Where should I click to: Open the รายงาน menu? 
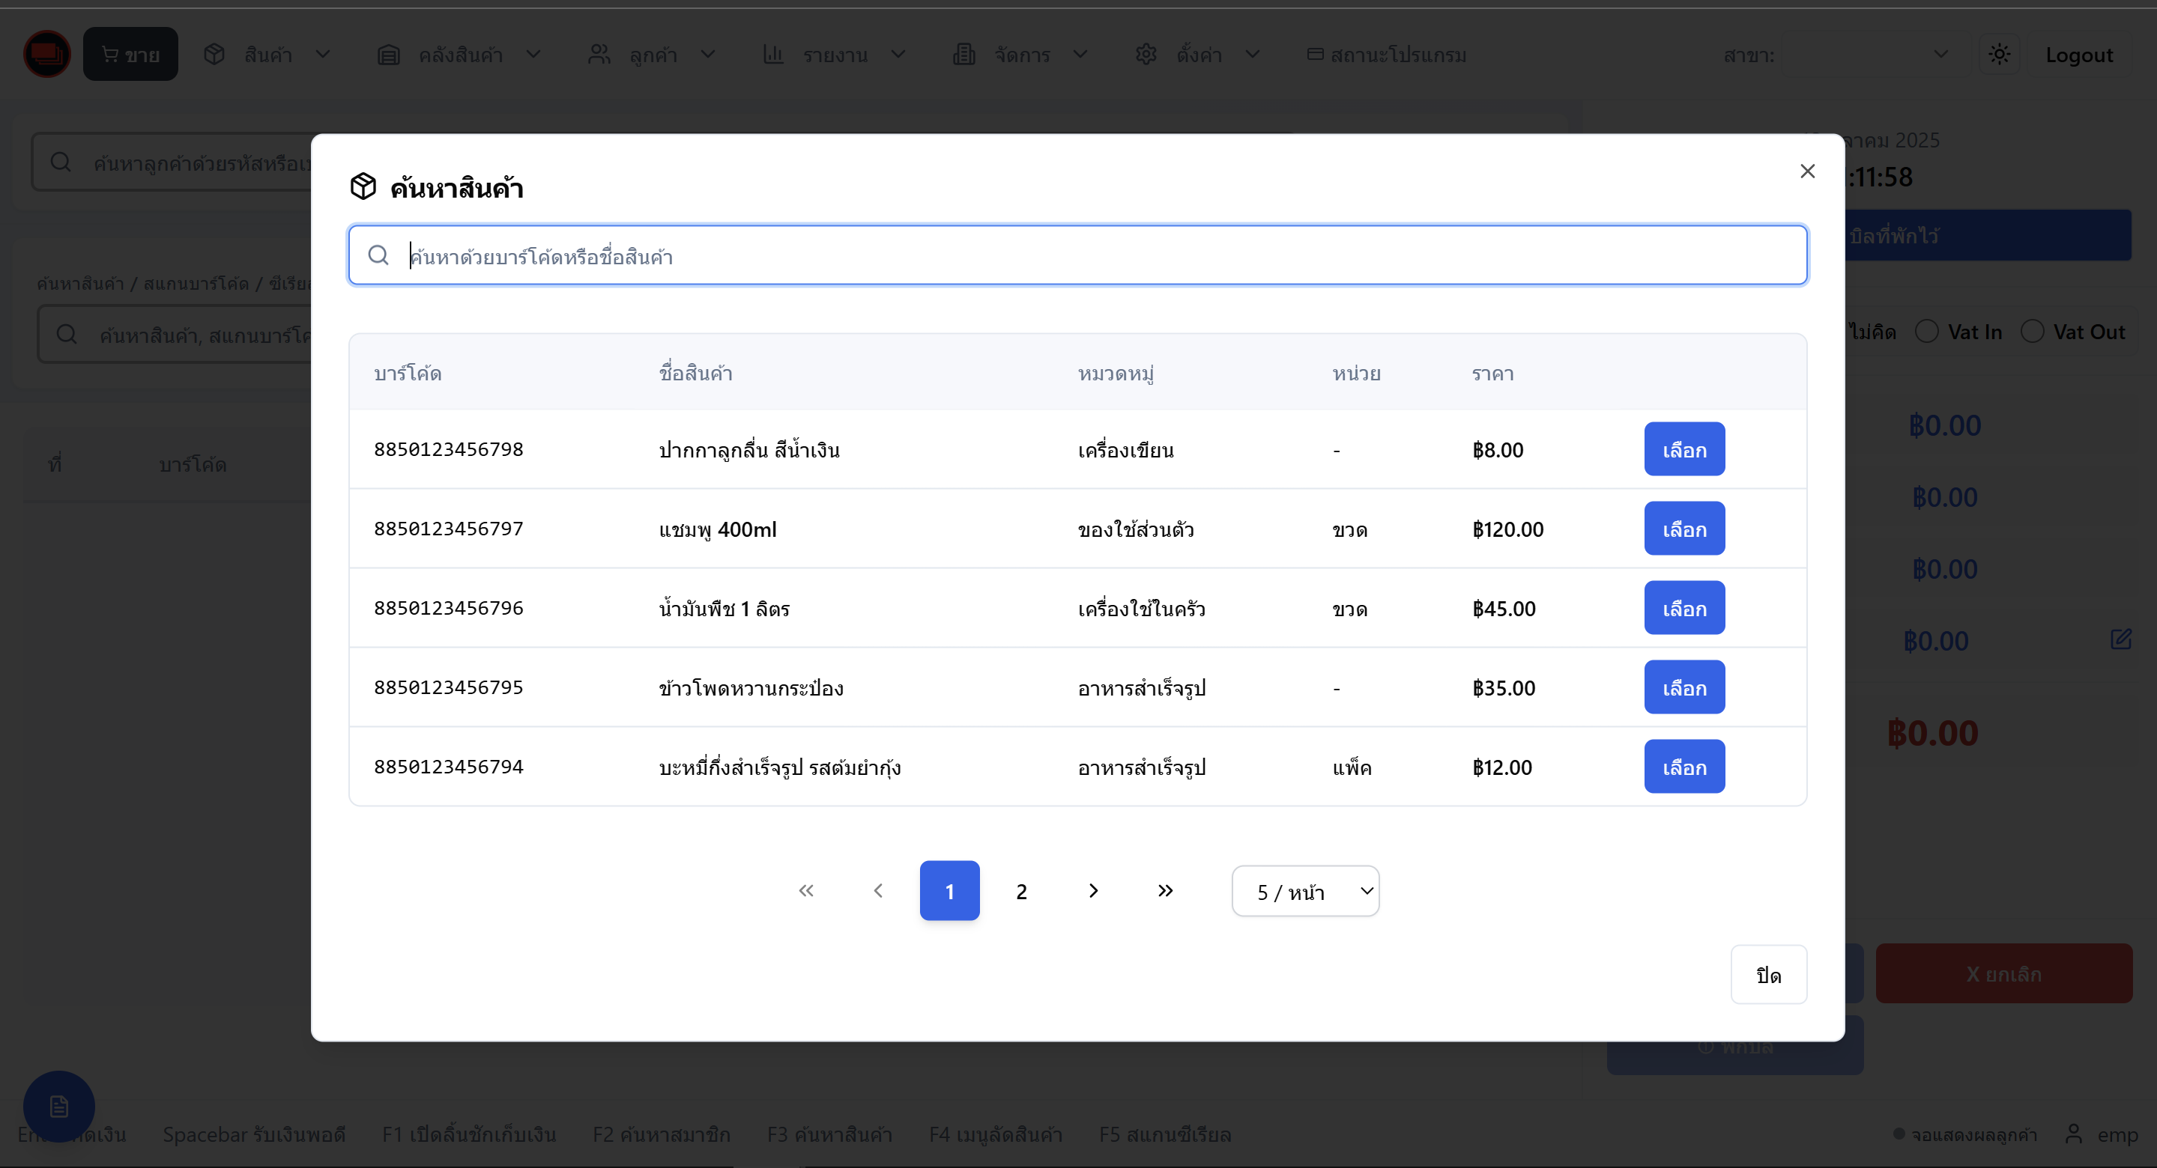coord(834,55)
